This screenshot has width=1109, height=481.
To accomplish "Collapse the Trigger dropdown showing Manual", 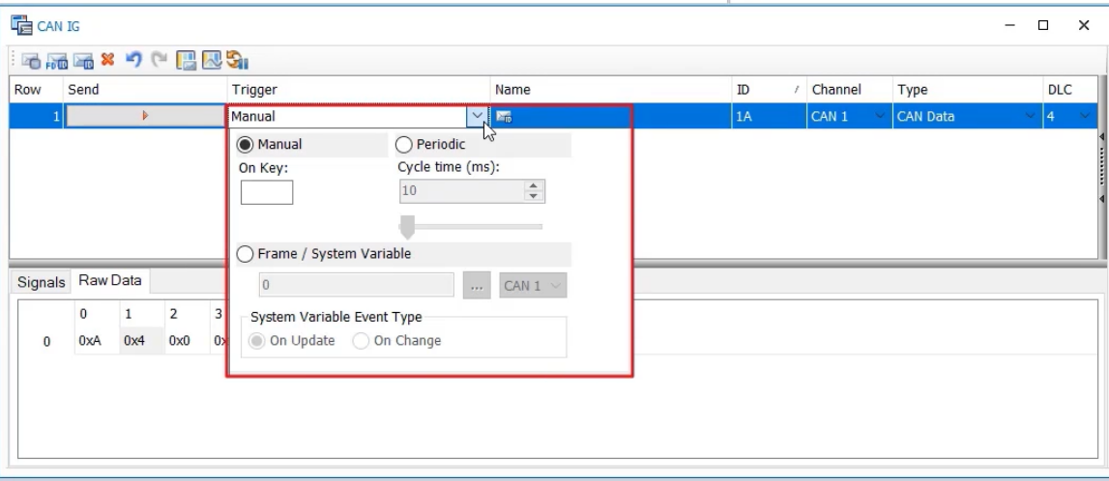I will pos(478,116).
